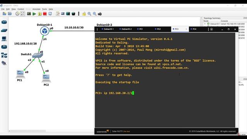This screenshot has height=139, width=247.
Task: Click the solarwinds logo in footer
Action: 103,131
